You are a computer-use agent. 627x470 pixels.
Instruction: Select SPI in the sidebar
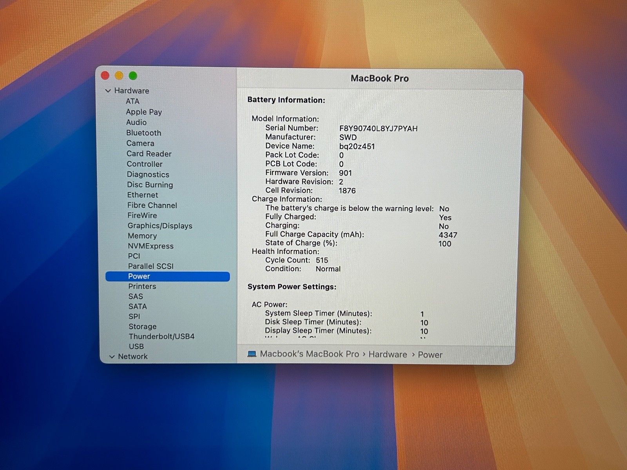click(x=134, y=316)
